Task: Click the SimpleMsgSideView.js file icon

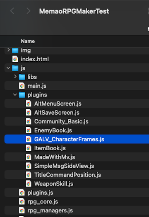Action: [x=29, y=166]
